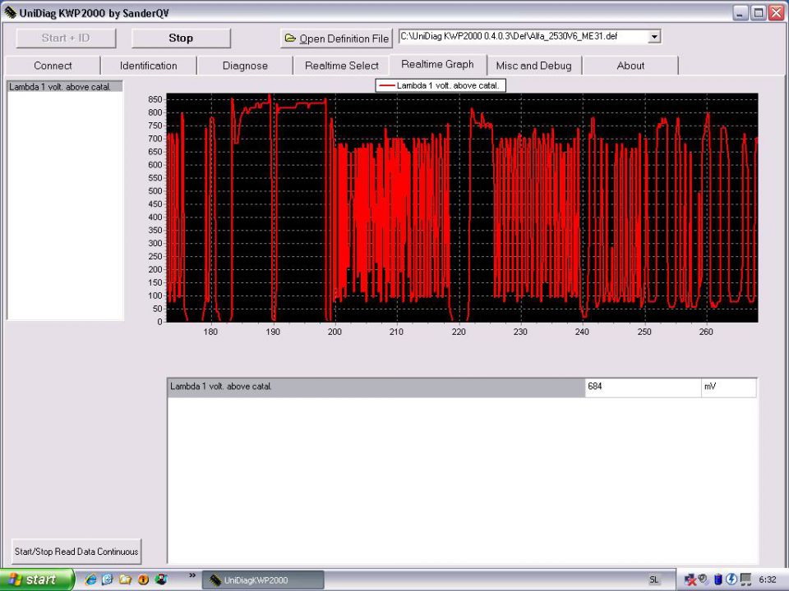The height and width of the screenshot is (591, 789).
Task: Click Start/Stop Read Data Continuous button
Action: (x=76, y=552)
